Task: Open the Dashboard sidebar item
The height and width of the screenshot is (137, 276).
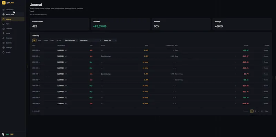Action: point(13,10)
